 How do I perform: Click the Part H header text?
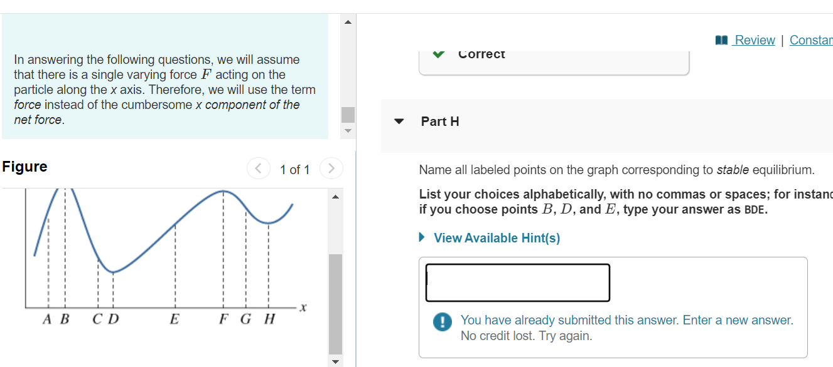[x=439, y=121]
